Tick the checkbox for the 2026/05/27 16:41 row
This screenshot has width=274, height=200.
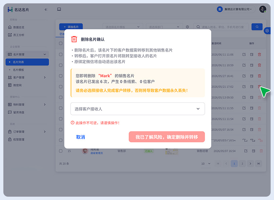coord(60,76)
